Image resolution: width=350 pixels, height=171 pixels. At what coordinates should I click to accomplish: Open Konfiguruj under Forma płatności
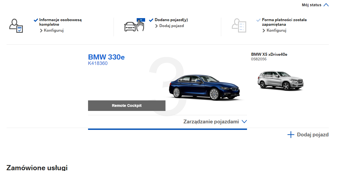pos(274,30)
